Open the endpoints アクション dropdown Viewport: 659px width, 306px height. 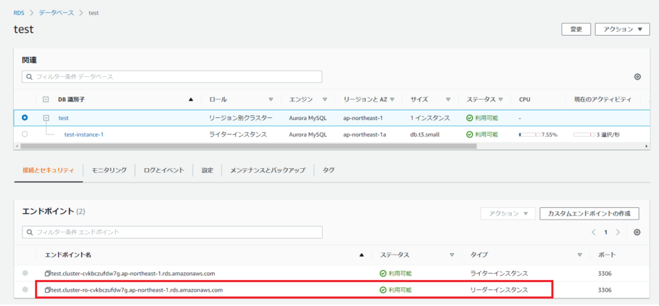pos(508,213)
